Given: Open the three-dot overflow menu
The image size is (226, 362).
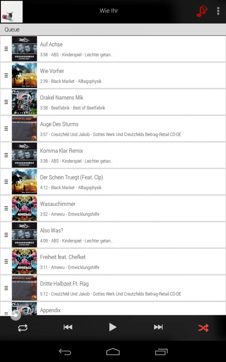Looking at the screenshot, I should pos(218,11).
